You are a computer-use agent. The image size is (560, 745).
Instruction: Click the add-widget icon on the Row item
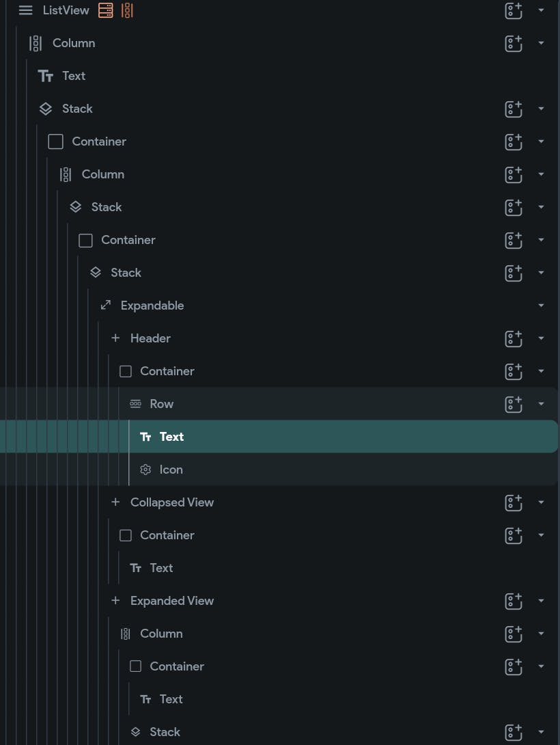point(514,405)
